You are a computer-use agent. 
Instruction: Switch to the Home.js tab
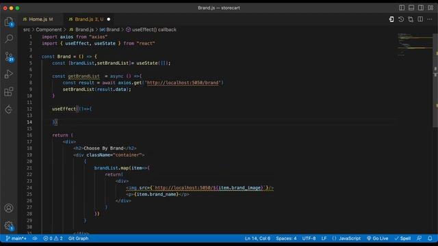click(38, 19)
